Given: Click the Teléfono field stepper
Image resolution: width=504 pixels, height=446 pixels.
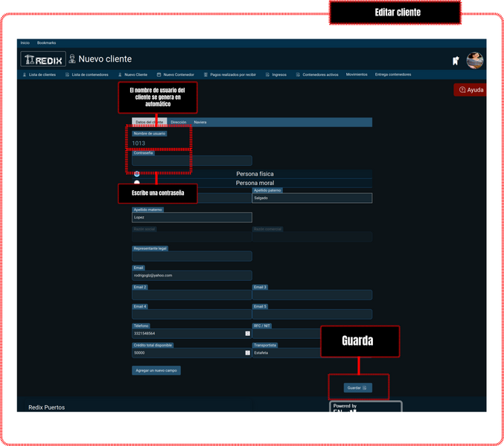Looking at the screenshot, I should click(x=247, y=334).
